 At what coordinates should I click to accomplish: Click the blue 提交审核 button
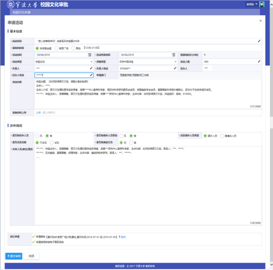(14, 256)
